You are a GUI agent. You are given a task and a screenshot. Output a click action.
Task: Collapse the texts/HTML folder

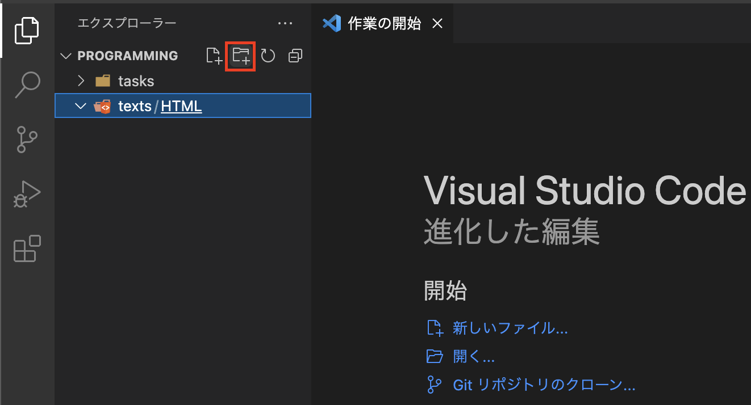pyautogui.click(x=80, y=106)
